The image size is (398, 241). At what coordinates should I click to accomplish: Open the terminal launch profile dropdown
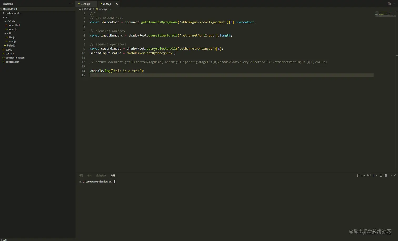(377, 175)
